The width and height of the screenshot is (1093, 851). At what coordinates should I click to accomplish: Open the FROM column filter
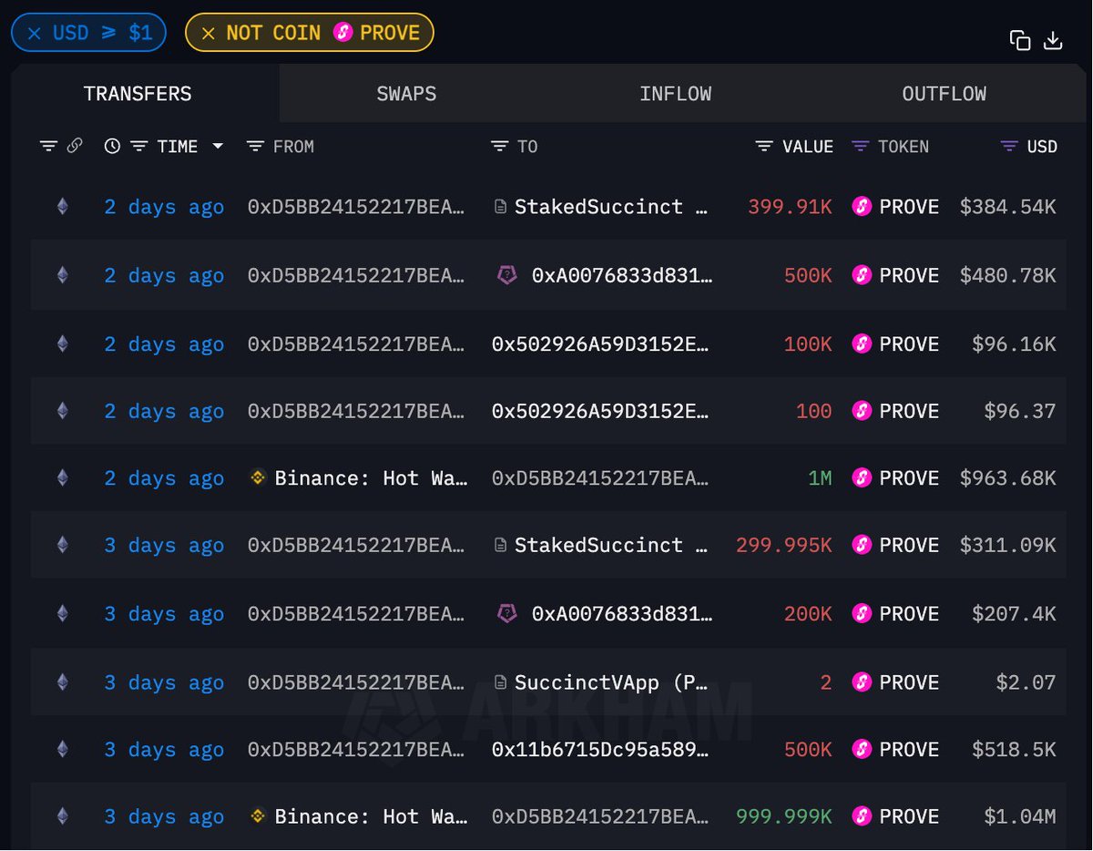pos(256,146)
